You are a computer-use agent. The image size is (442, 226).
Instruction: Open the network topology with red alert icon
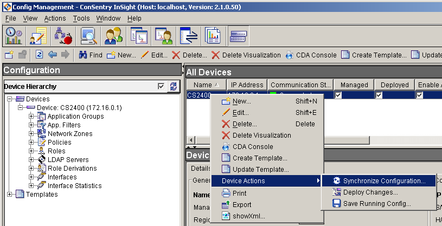coord(63,36)
